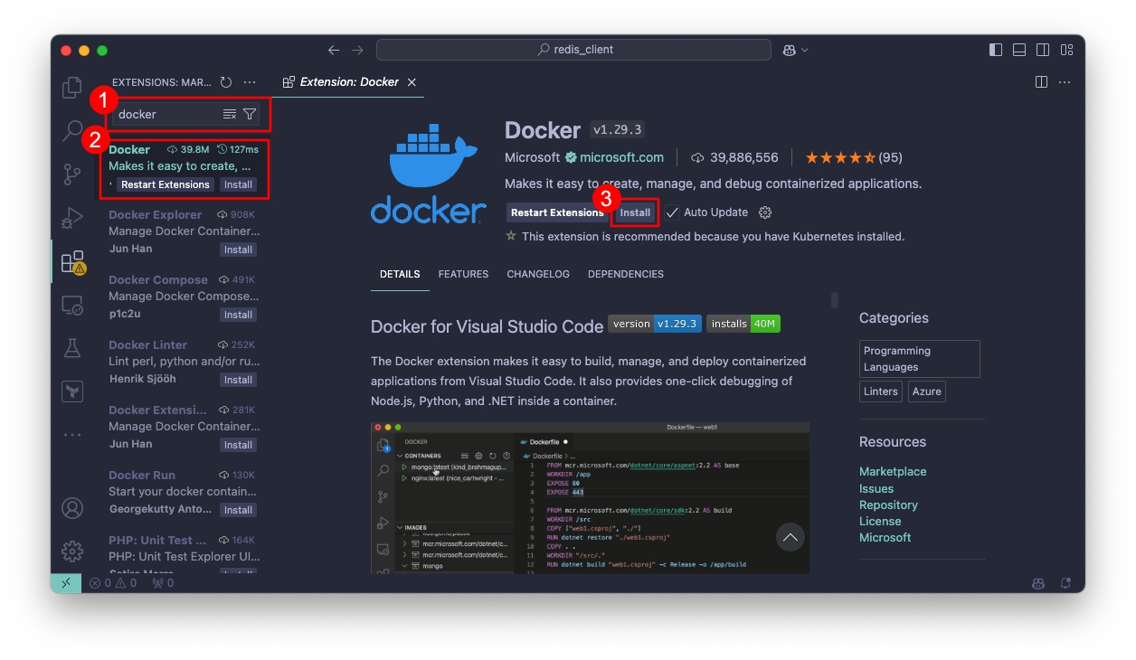The width and height of the screenshot is (1136, 660).
Task: Open the Remote Explorer view
Action: [72, 305]
